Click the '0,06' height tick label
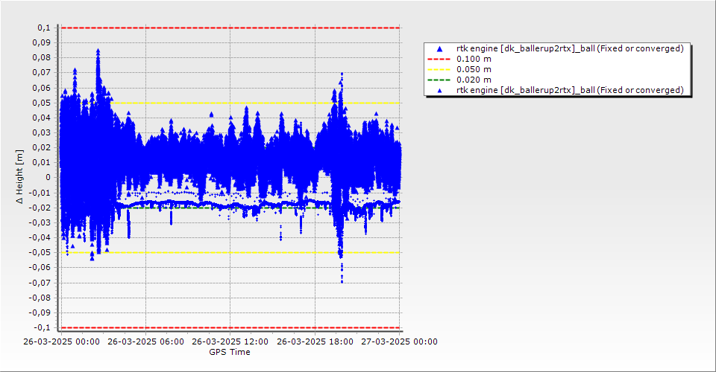716x372 pixels. click(42, 88)
